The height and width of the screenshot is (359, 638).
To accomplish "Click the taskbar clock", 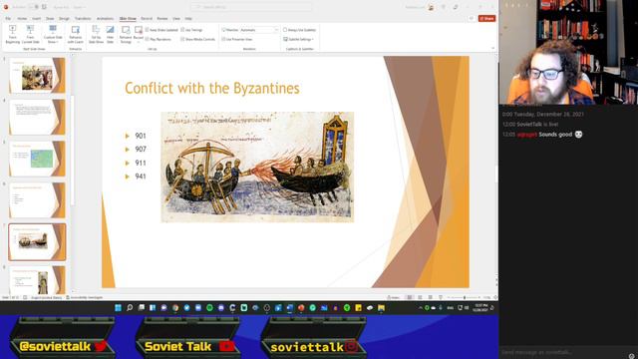I will point(480,308).
